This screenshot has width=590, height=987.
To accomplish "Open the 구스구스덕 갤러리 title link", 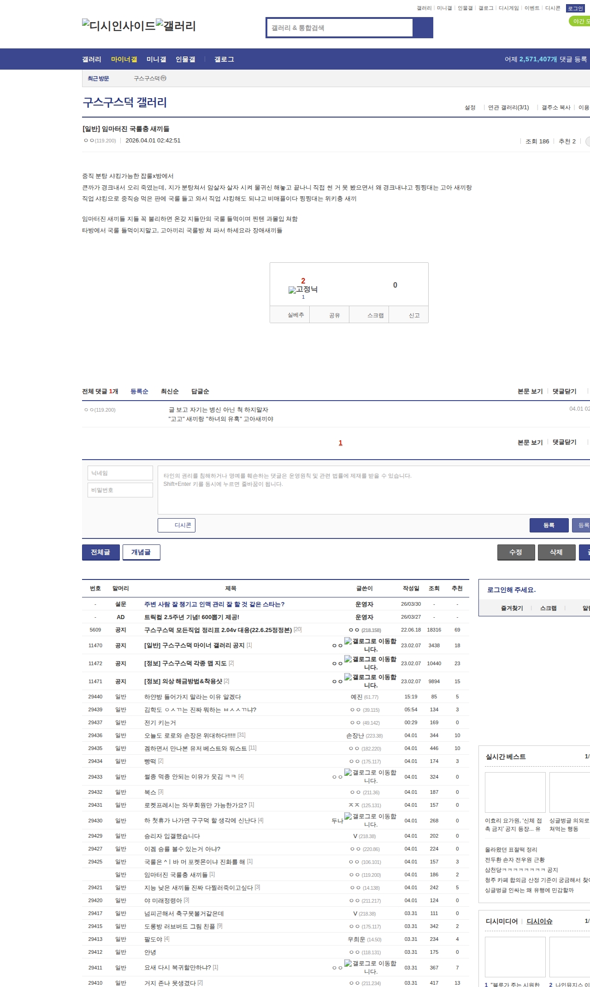I will click(125, 102).
